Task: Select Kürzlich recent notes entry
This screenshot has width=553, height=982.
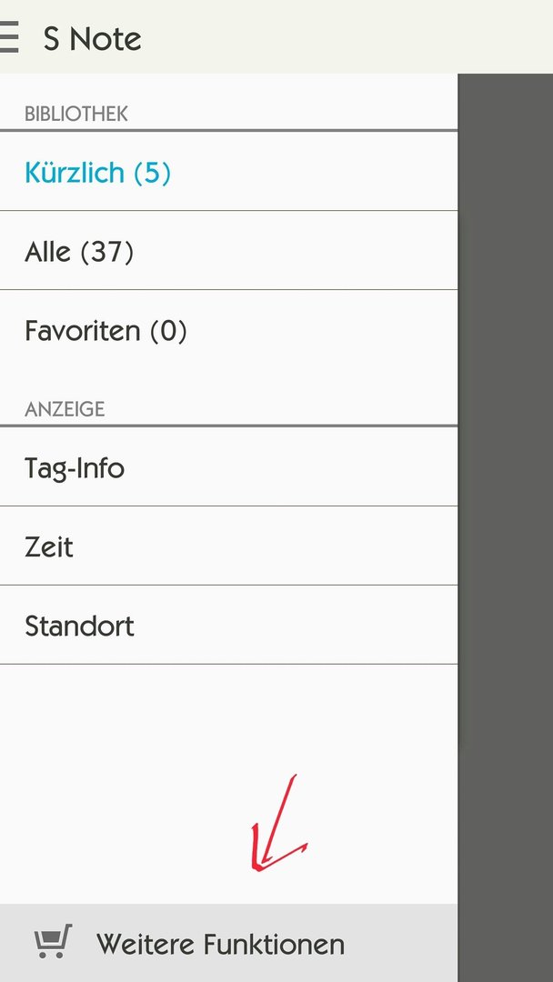Action: [x=228, y=172]
